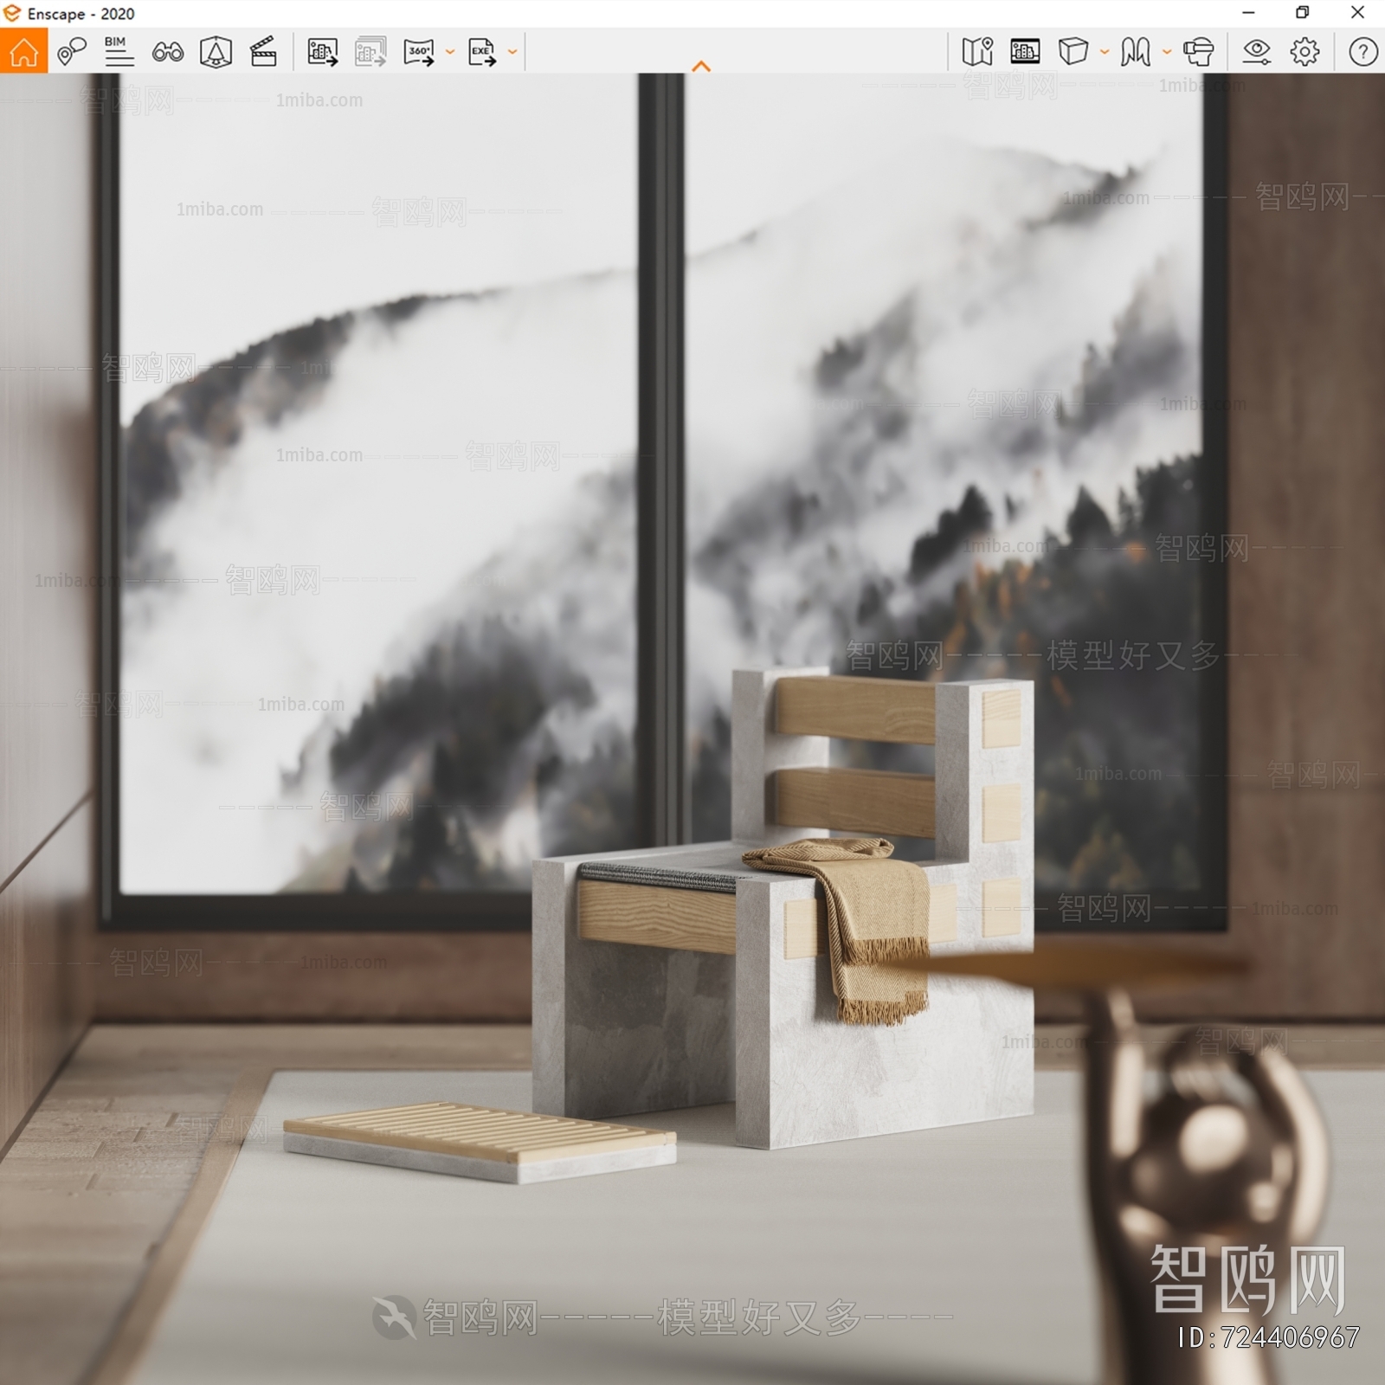Expand the EXE export dropdown arrow

point(512,52)
